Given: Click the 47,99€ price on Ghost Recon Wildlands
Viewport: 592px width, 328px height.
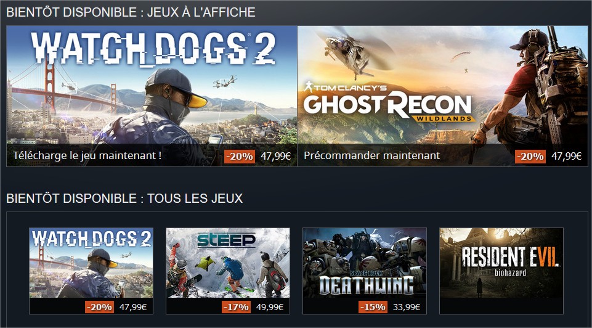Looking at the screenshot, I should (566, 156).
